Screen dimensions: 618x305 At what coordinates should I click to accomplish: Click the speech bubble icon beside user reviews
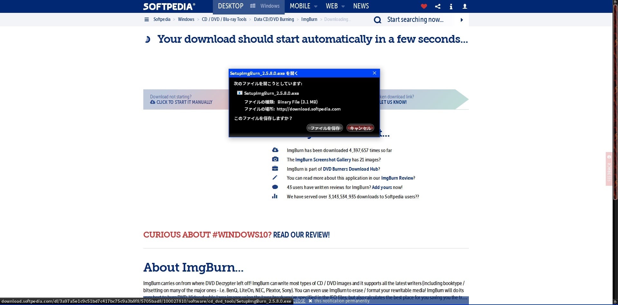(275, 187)
